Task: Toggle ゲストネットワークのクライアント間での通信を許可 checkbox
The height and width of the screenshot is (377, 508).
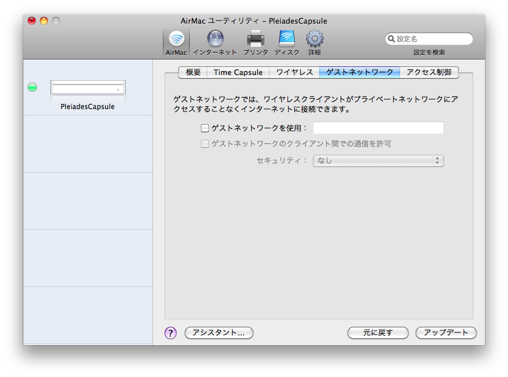Action: 205,144
